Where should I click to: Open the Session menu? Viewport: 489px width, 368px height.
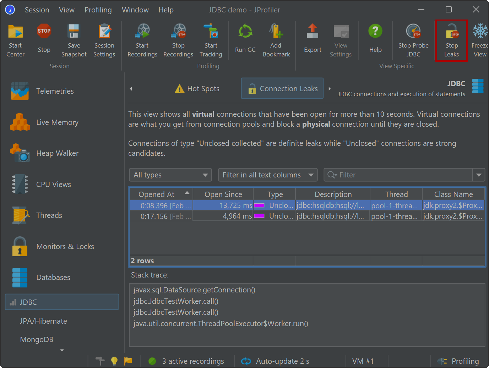tap(37, 10)
